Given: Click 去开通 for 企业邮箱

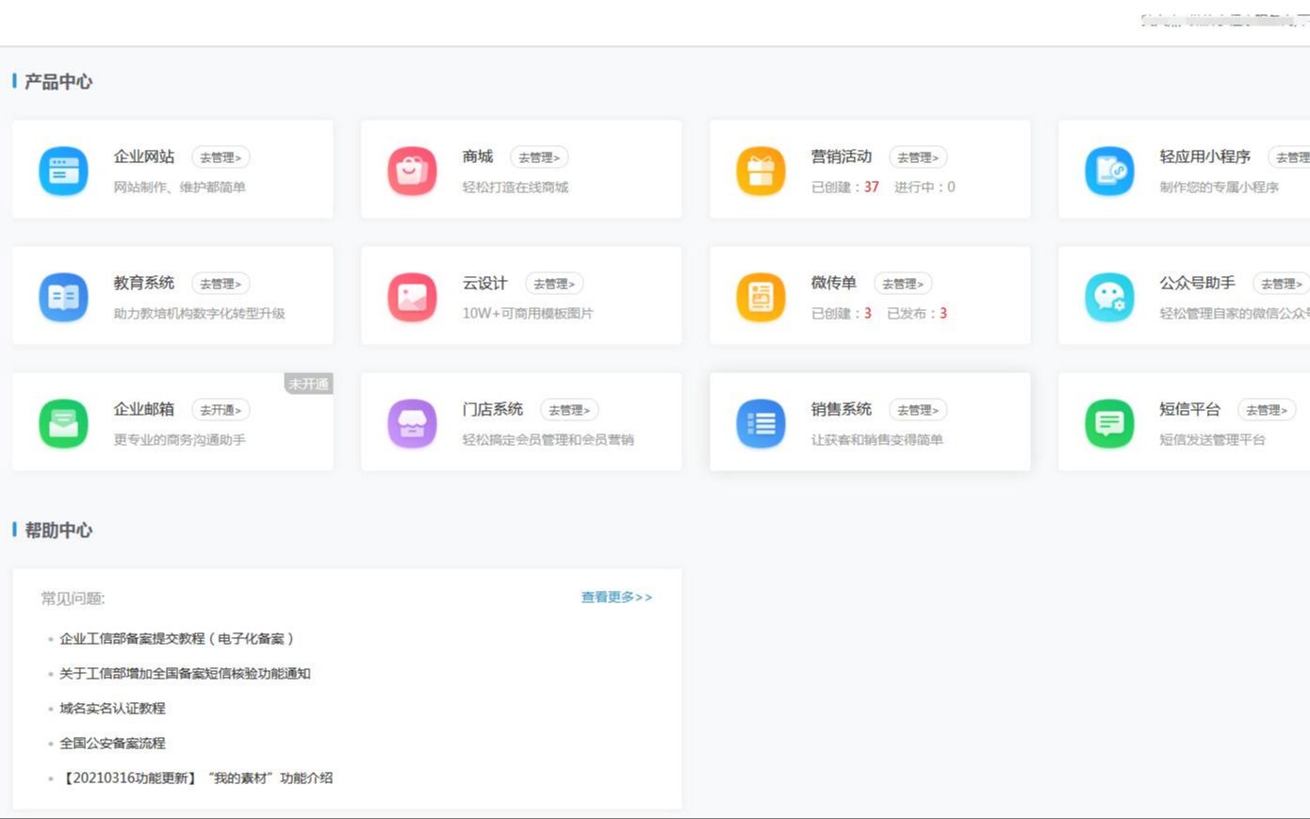Looking at the screenshot, I should coord(221,410).
